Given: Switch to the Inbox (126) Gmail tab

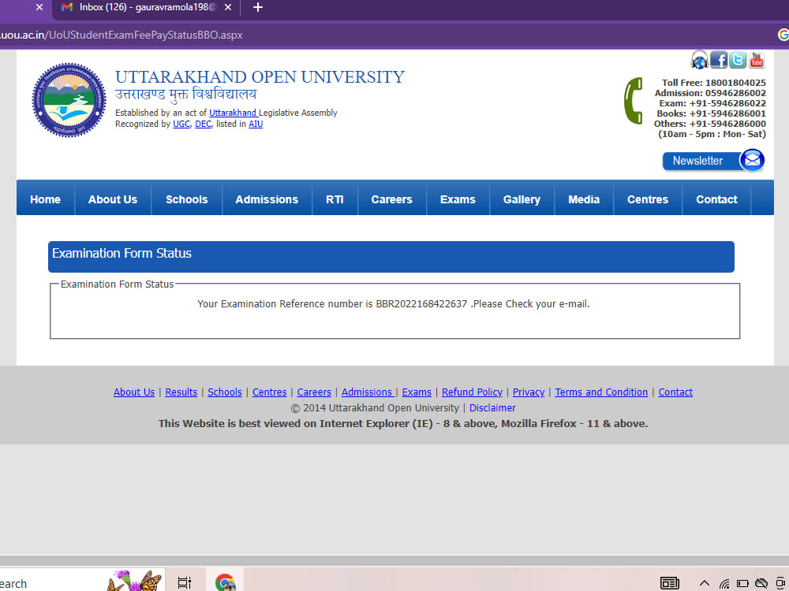Looking at the screenshot, I should pyautogui.click(x=146, y=8).
